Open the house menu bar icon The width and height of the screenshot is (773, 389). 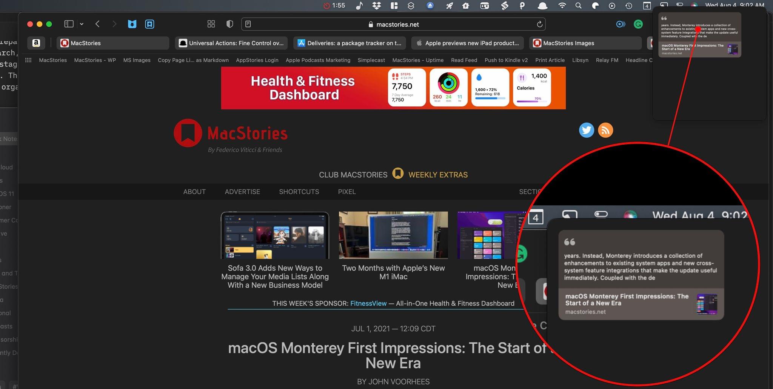tap(466, 5)
